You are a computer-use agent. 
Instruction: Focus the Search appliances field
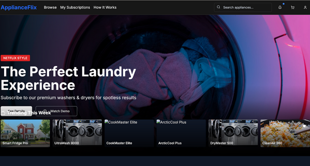pyautogui.click(x=243, y=7)
